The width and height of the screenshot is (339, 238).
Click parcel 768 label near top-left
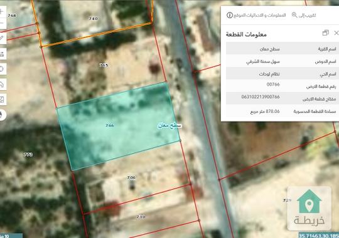click(12, 15)
